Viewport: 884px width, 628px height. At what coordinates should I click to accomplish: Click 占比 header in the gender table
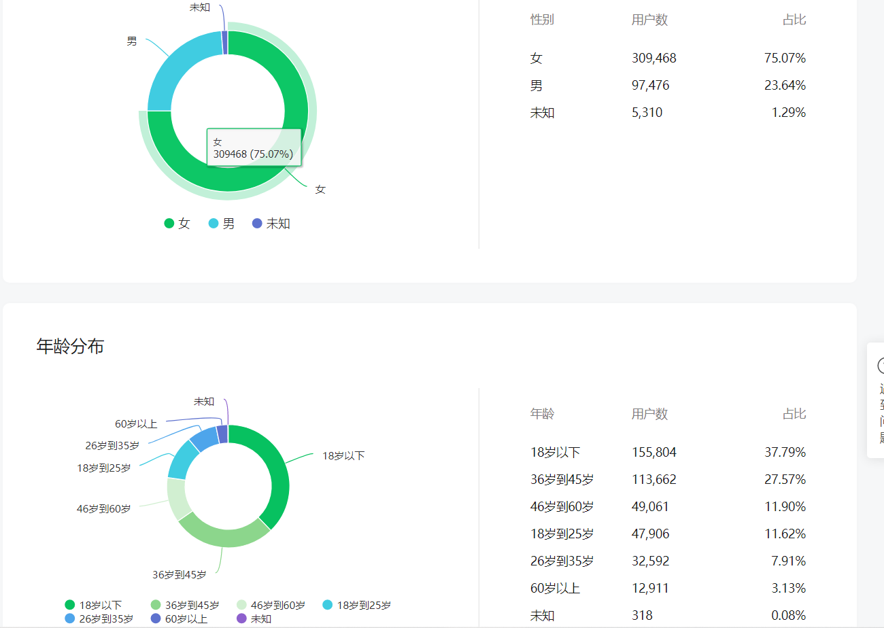tap(794, 20)
